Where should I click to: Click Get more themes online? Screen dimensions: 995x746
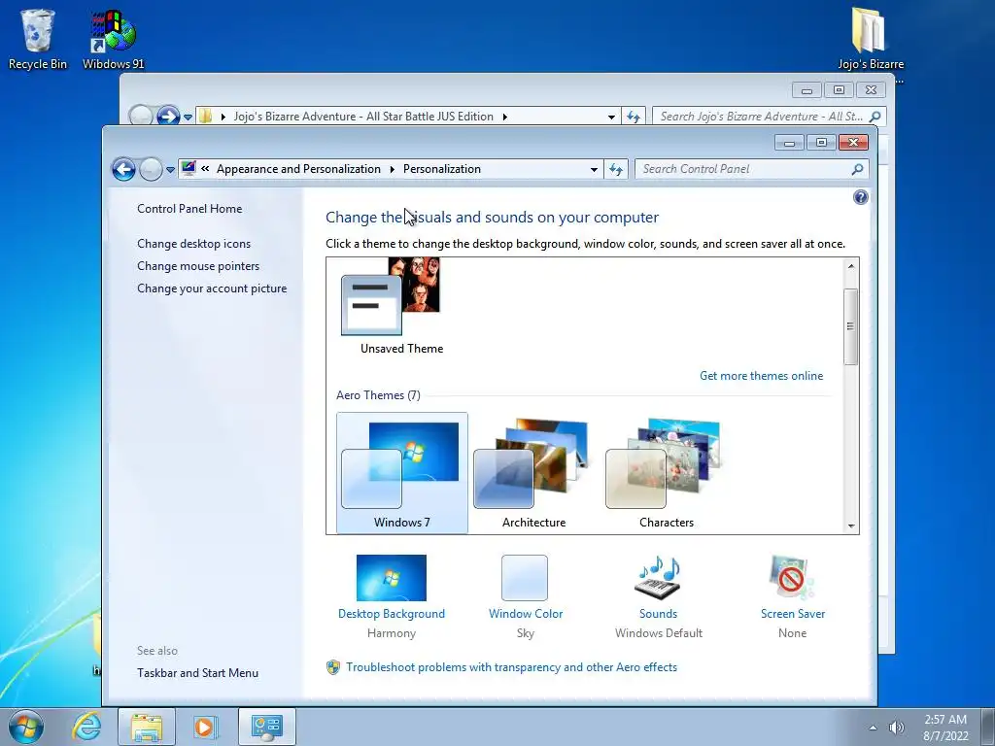(x=761, y=376)
